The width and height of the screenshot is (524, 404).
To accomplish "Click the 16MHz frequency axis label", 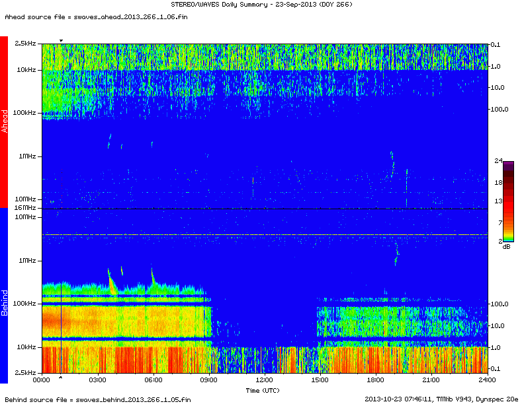I will pyautogui.click(x=25, y=208).
